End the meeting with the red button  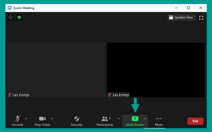pyautogui.click(x=195, y=121)
